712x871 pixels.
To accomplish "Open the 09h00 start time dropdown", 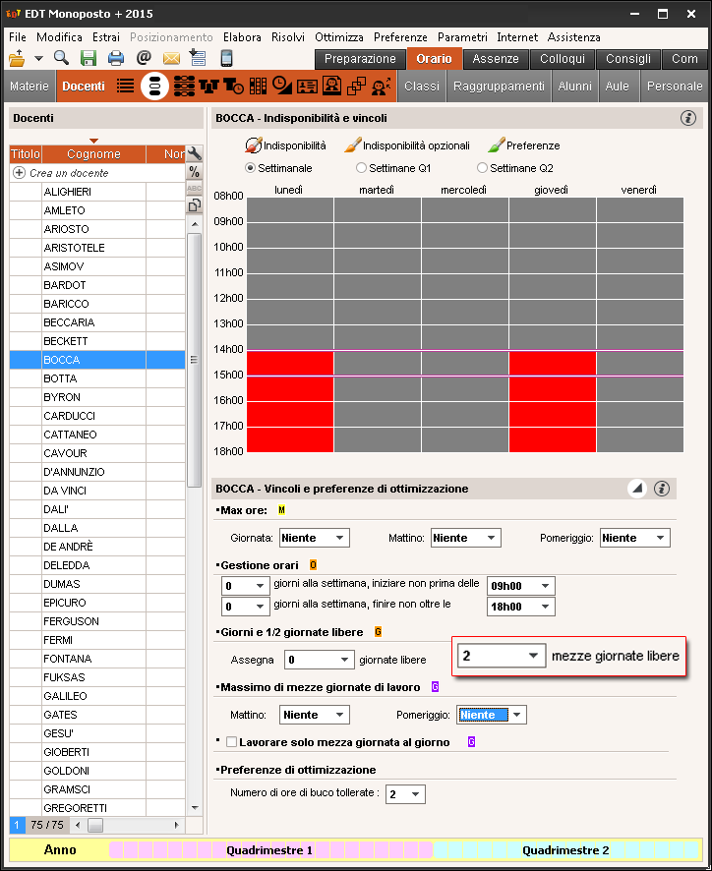I will pos(521,586).
